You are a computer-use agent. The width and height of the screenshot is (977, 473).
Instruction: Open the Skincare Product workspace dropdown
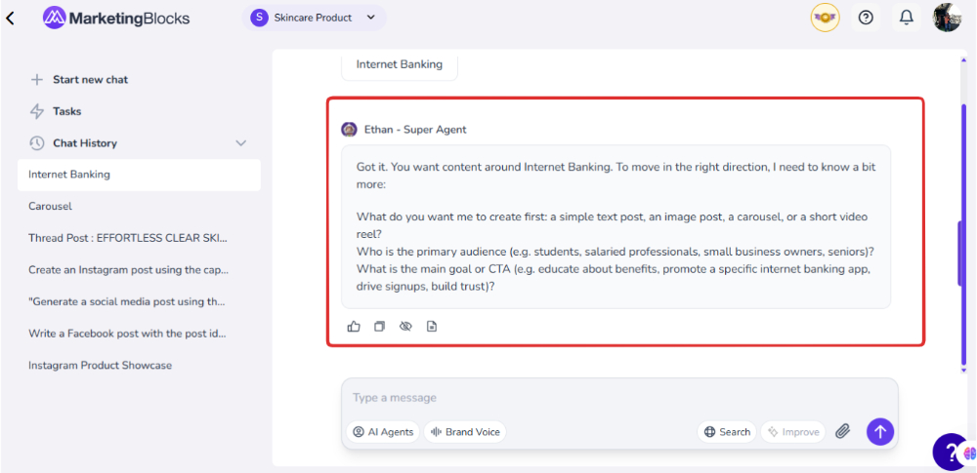click(314, 18)
